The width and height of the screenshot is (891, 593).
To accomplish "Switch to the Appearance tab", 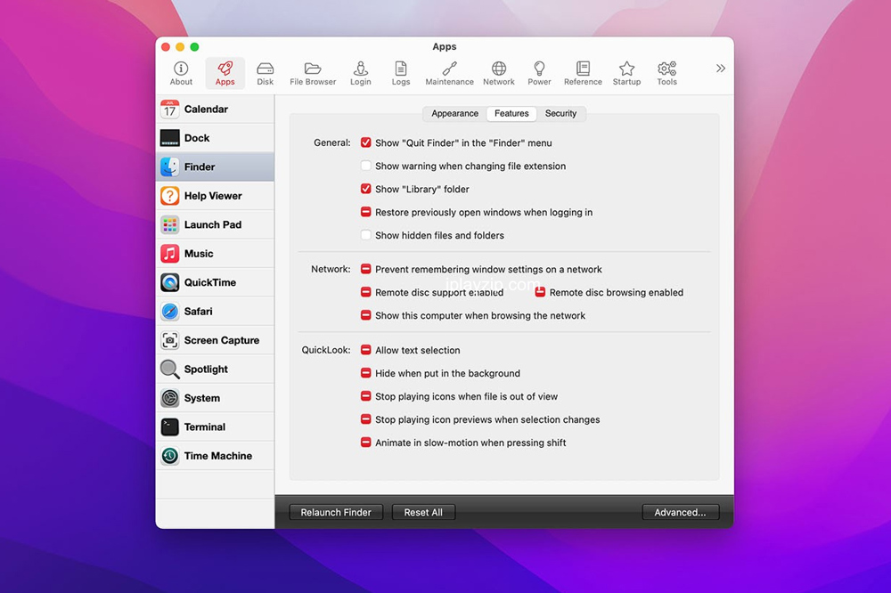I will click(454, 114).
